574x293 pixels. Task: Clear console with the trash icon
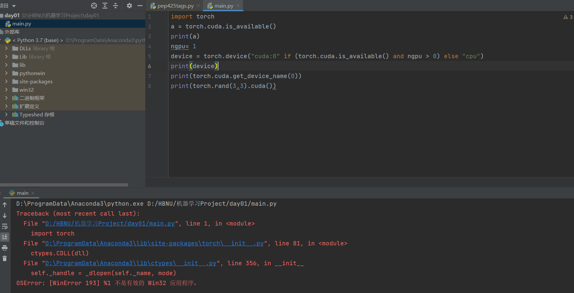5,259
